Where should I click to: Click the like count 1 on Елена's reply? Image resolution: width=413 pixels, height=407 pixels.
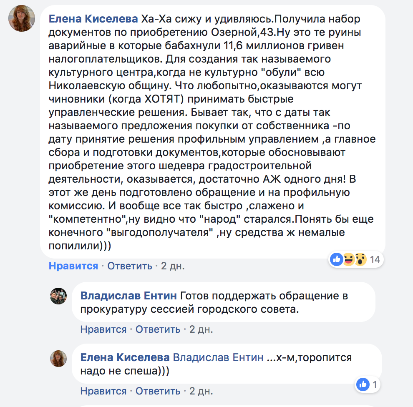coord(375,384)
